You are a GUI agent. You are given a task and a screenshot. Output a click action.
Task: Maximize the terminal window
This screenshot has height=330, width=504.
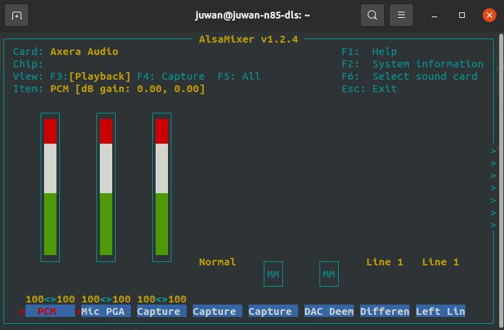(x=462, y=15)
